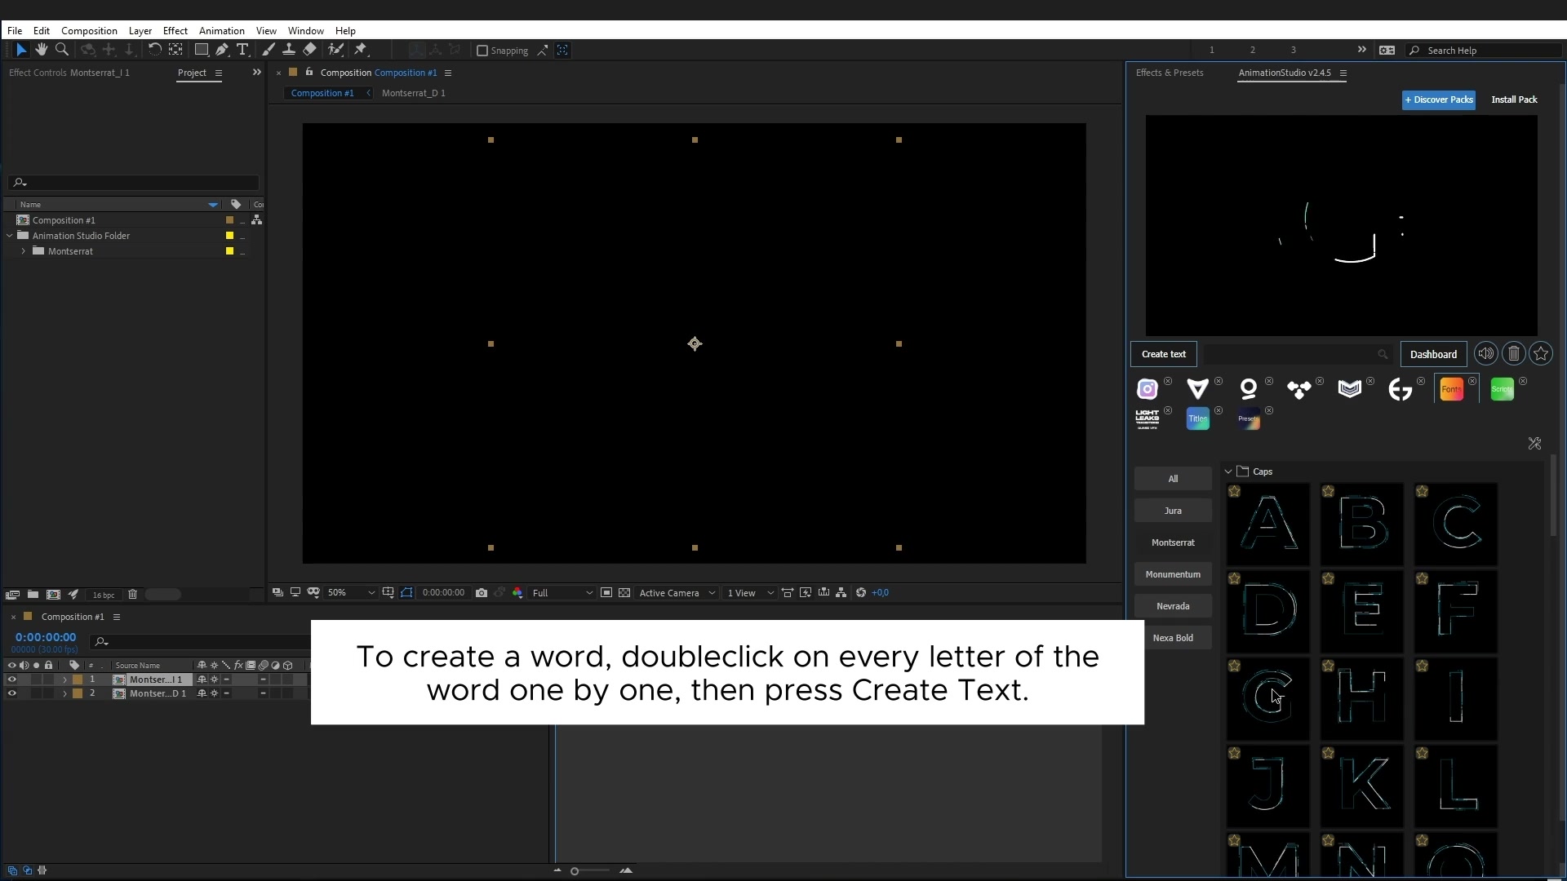
Task: Enable the Snapping checkbox
Action: pos(482,51)
